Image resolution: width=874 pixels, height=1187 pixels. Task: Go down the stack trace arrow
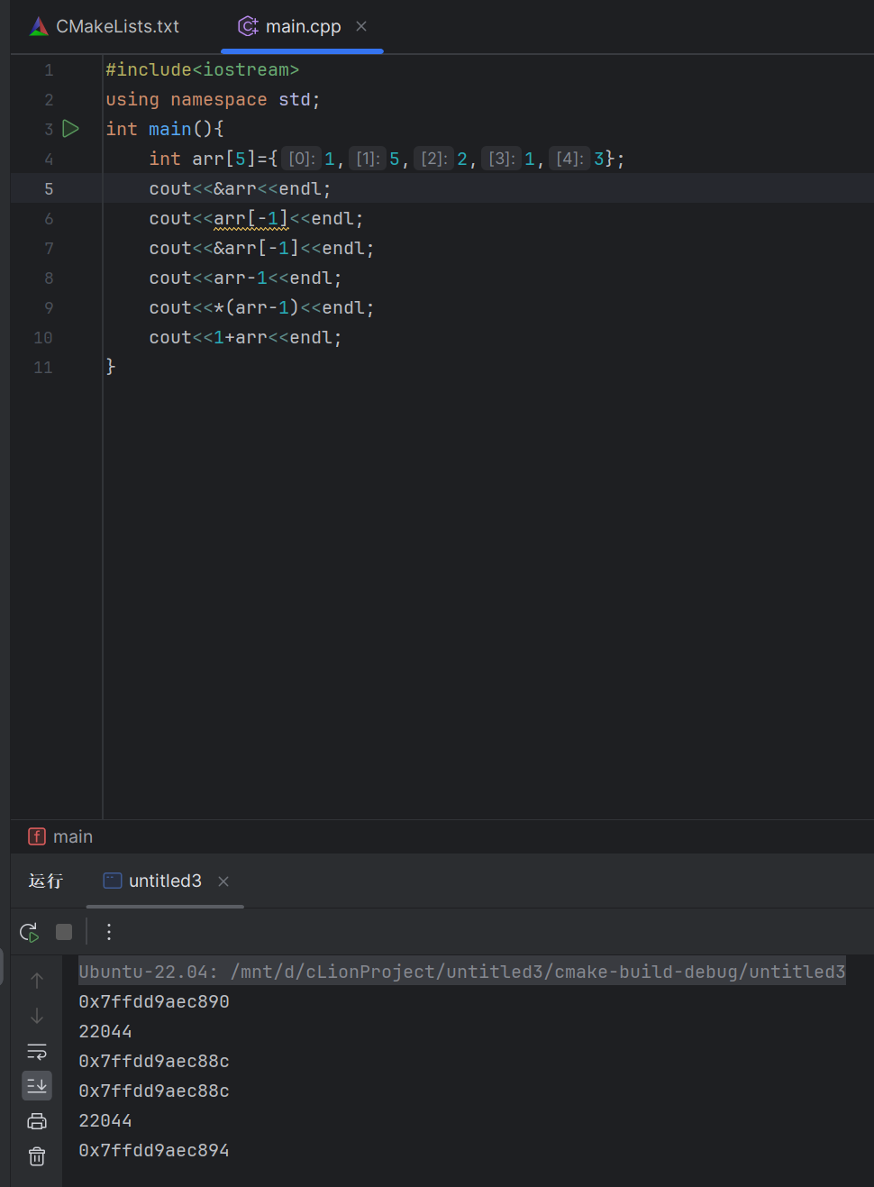coord(37,1016)
